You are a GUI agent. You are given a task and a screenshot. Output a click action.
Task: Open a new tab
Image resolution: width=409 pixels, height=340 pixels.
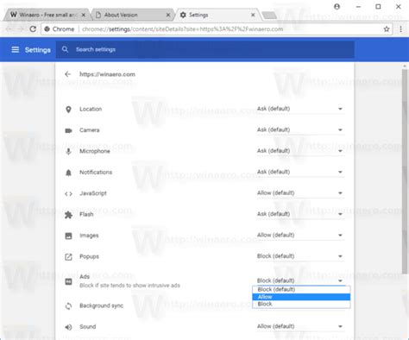pos(269,15)
